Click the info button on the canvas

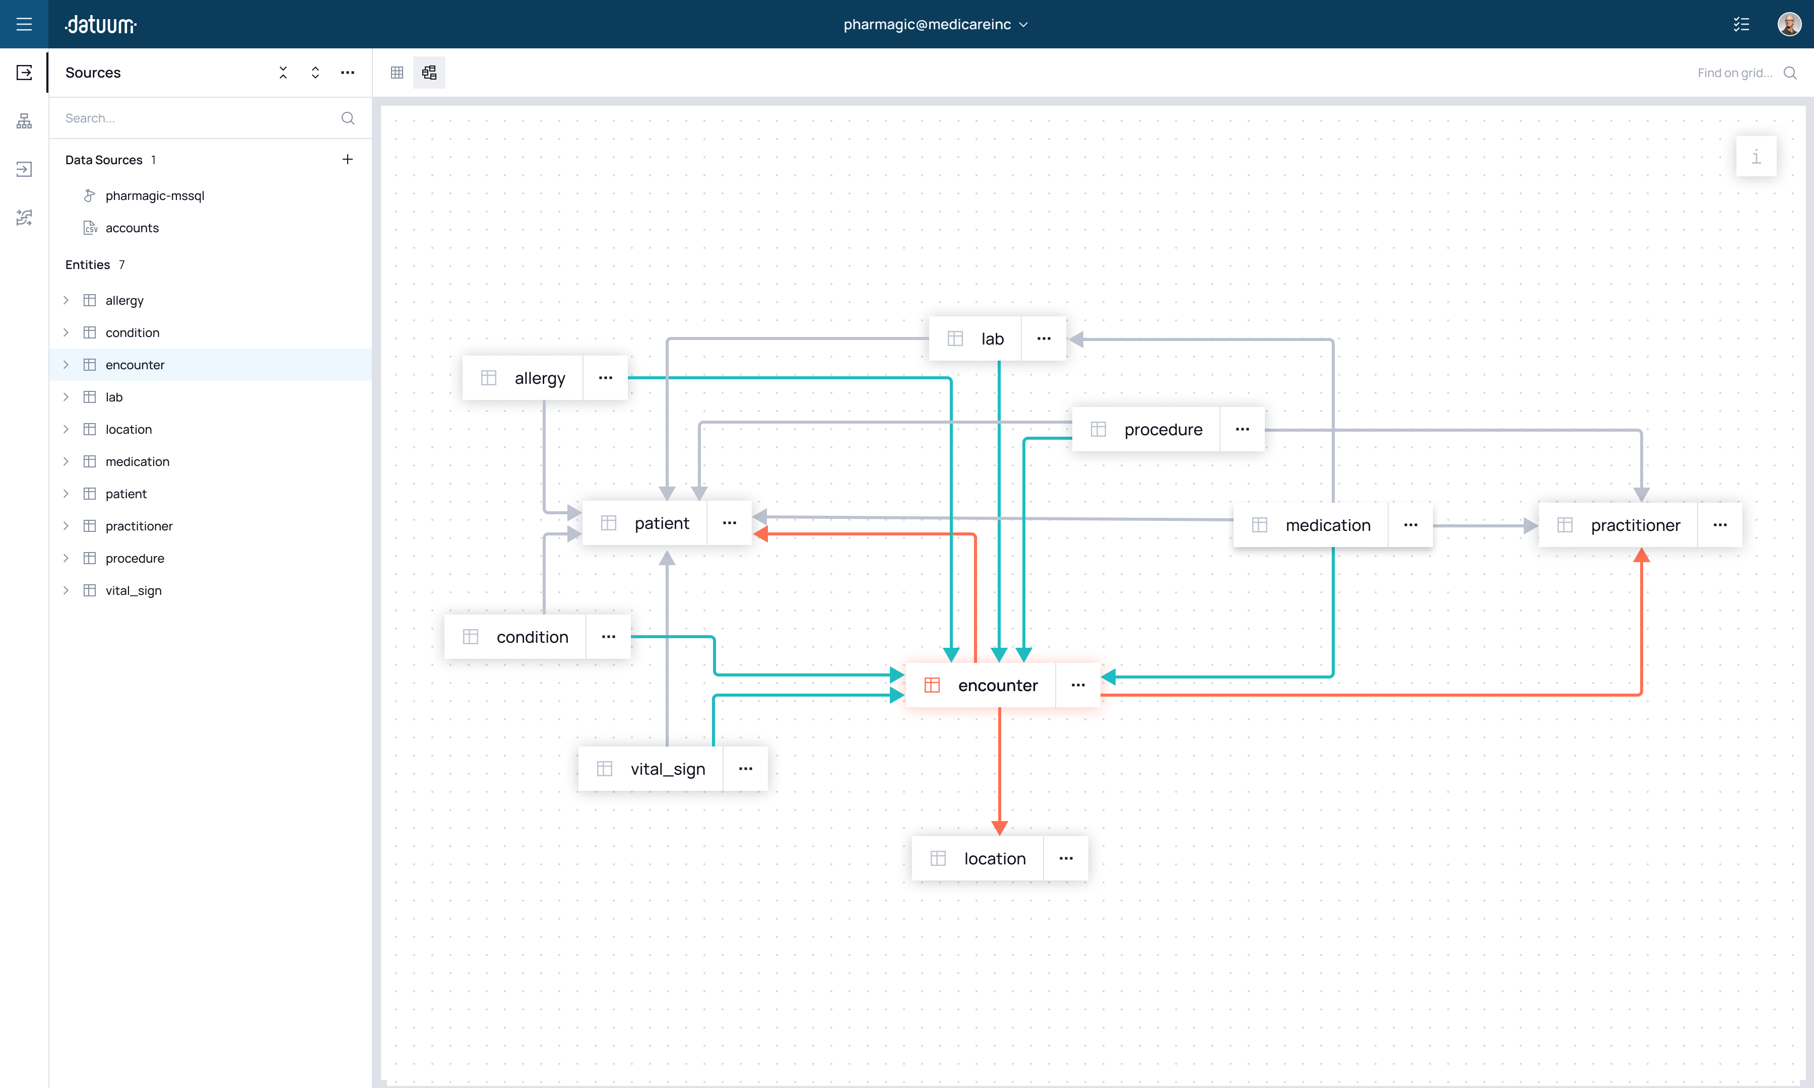tap(1757, 156)
